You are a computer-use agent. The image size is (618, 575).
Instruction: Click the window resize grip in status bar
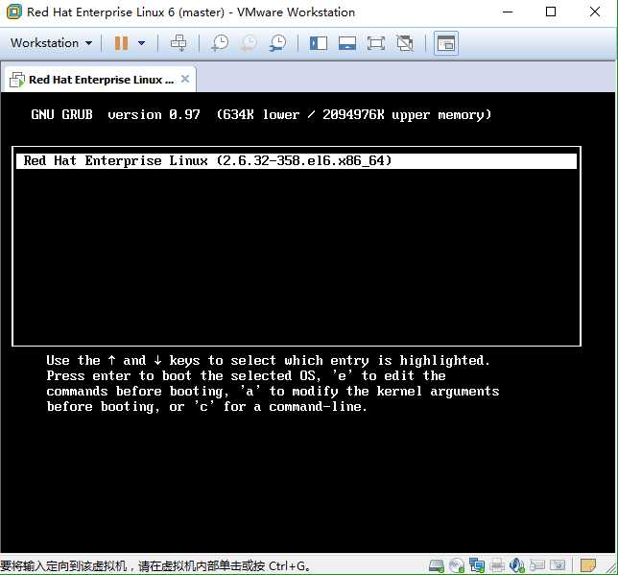click(609, 566)
